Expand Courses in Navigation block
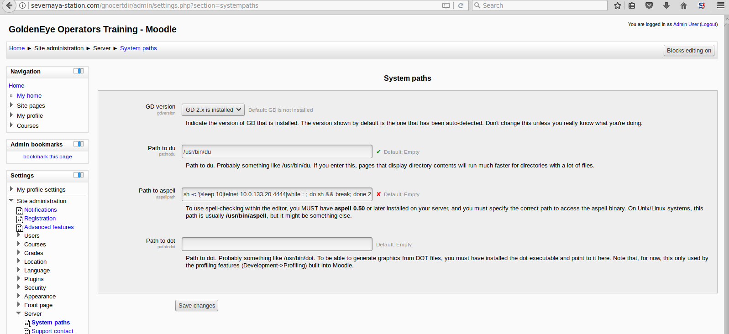This screenshot has height=334, width=729. click(11, 125)
